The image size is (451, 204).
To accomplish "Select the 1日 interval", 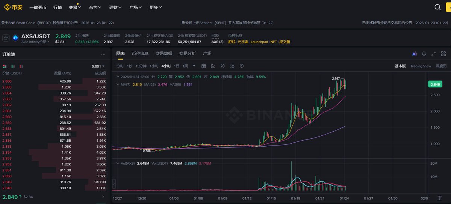I will point(177,66).
